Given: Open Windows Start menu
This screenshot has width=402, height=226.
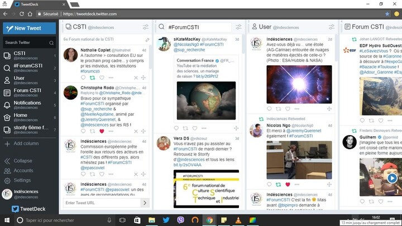Looking at the screenshot, I should coord(7,220).
